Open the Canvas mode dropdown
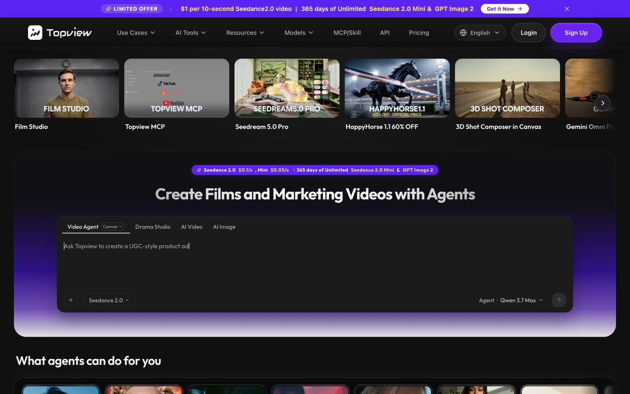 click(x=113, y=227)
